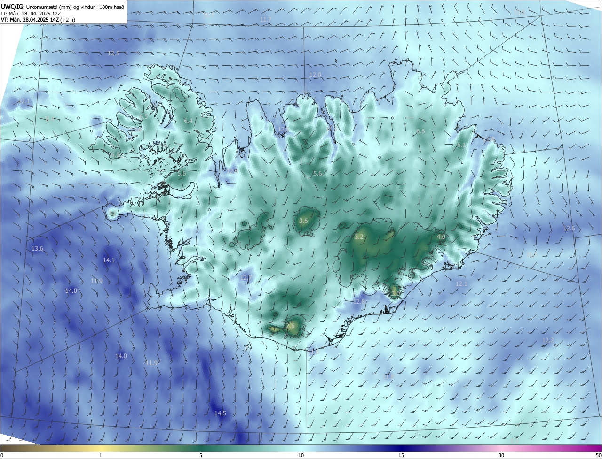Click the 10 tick label on the color scale

pyautogui.click(x=301, y=455)
